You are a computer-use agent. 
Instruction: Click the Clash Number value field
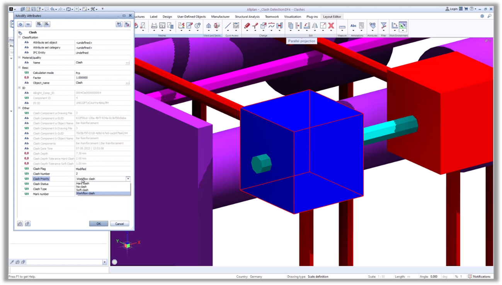pos(102,174)
